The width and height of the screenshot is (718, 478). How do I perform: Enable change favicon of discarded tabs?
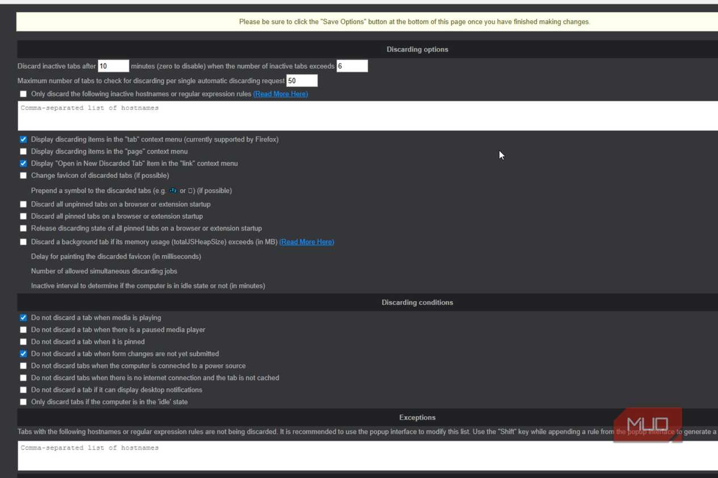coord(23,176)
